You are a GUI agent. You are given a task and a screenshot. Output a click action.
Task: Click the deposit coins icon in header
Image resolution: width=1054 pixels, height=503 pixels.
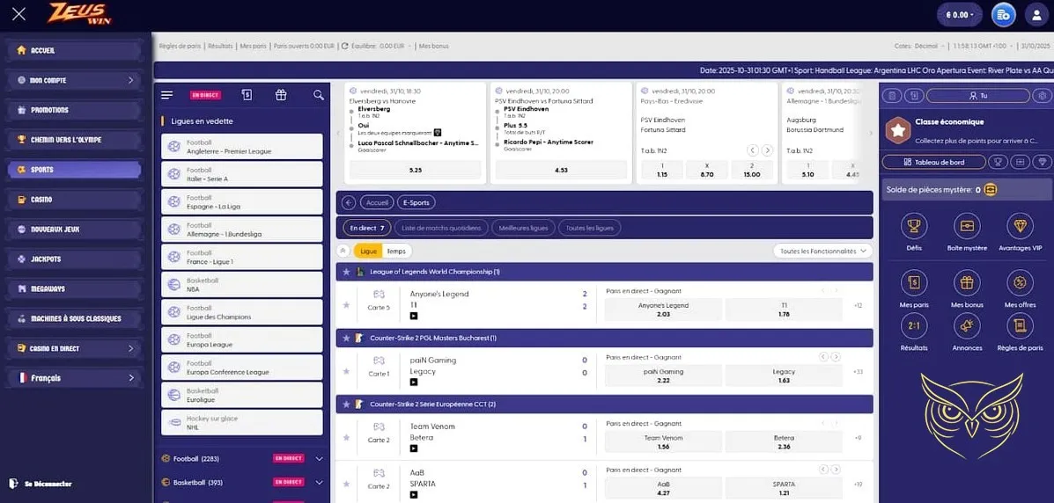point(1003,15)
